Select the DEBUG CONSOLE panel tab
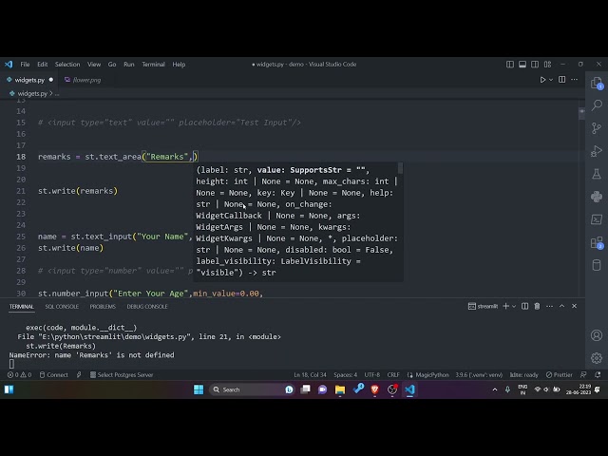This screenshot has height=456, width=608. [x=147, y=306]
